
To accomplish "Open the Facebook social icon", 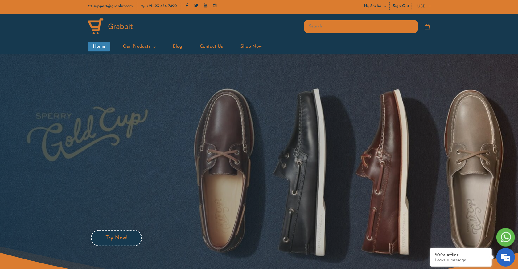I will pyautogui.click(x=187, y=6).
